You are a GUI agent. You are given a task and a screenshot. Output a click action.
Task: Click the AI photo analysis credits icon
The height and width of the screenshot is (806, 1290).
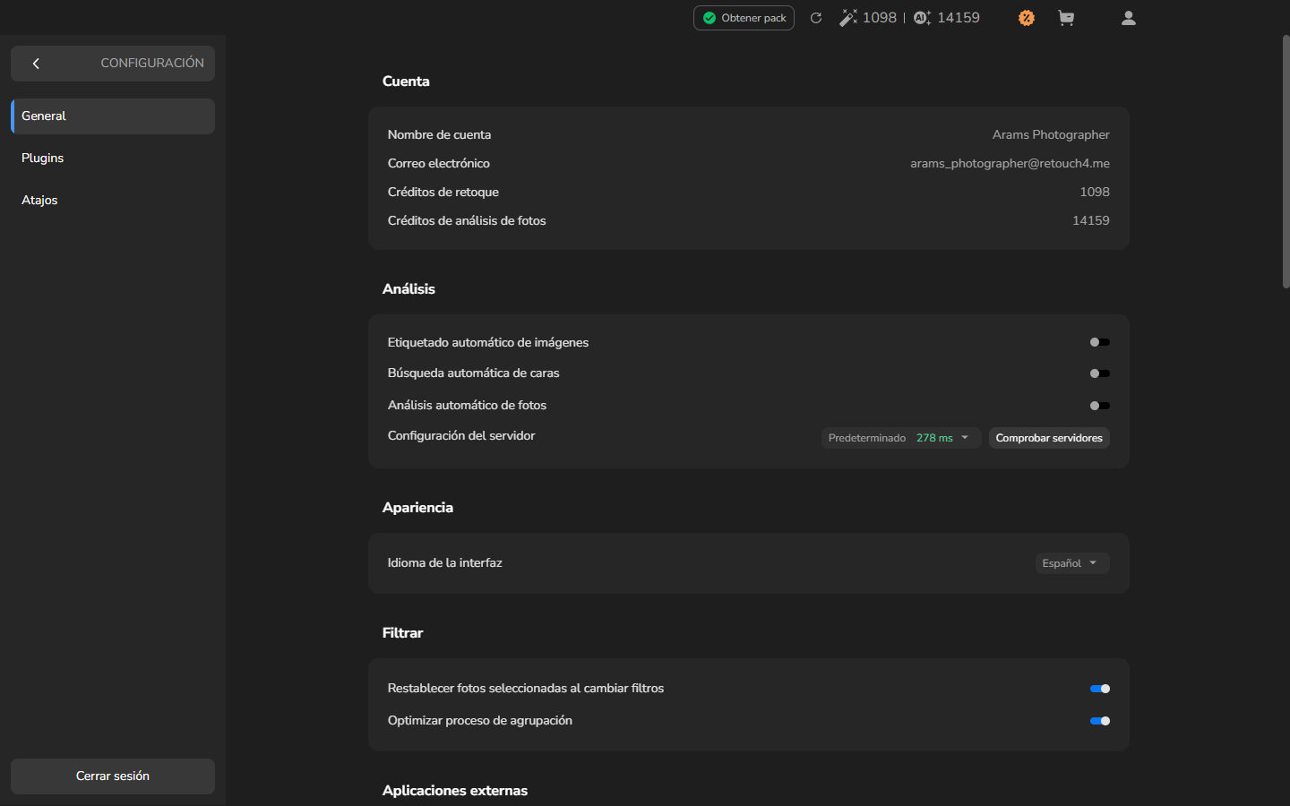tap(922, 18)
